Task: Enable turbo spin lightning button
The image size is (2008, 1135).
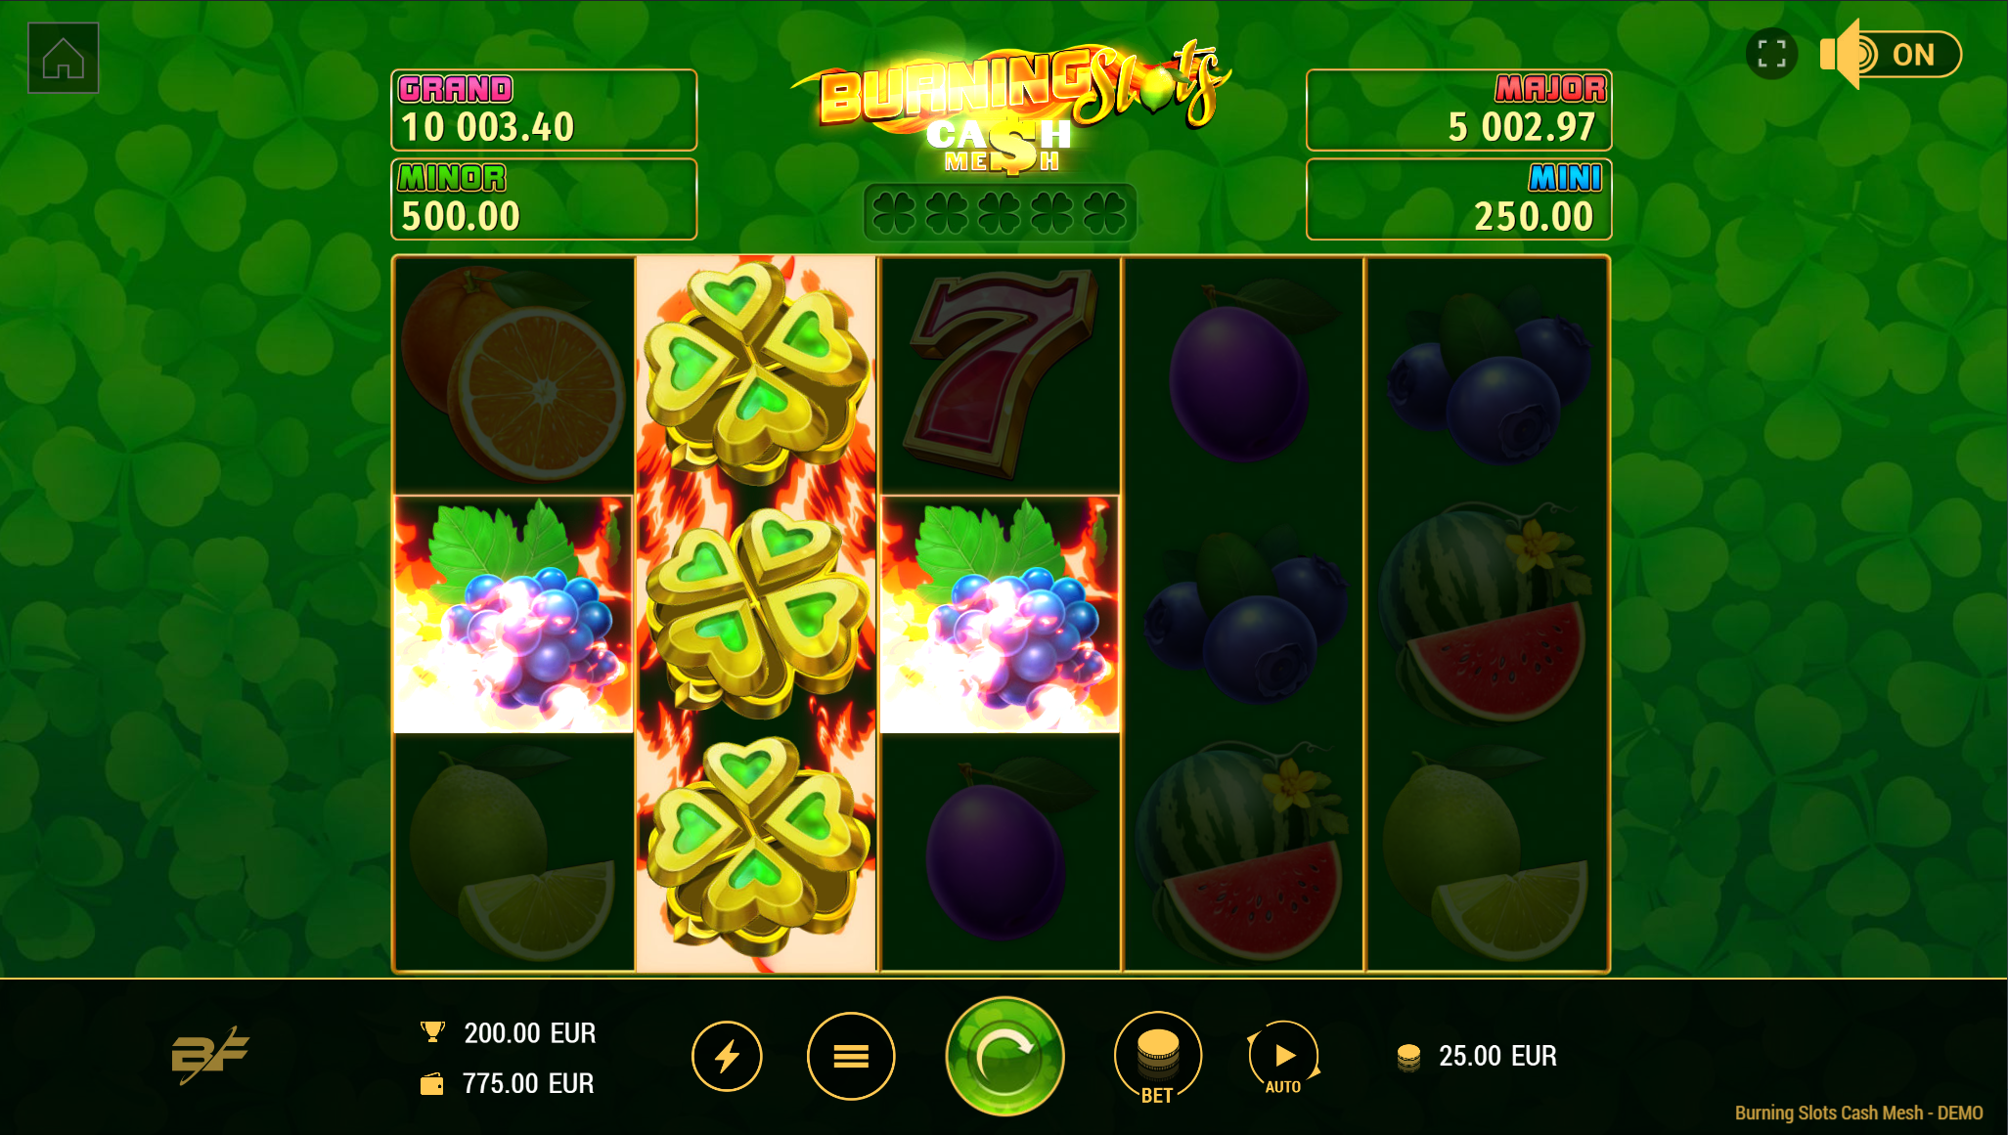Action: (727, 1056)
